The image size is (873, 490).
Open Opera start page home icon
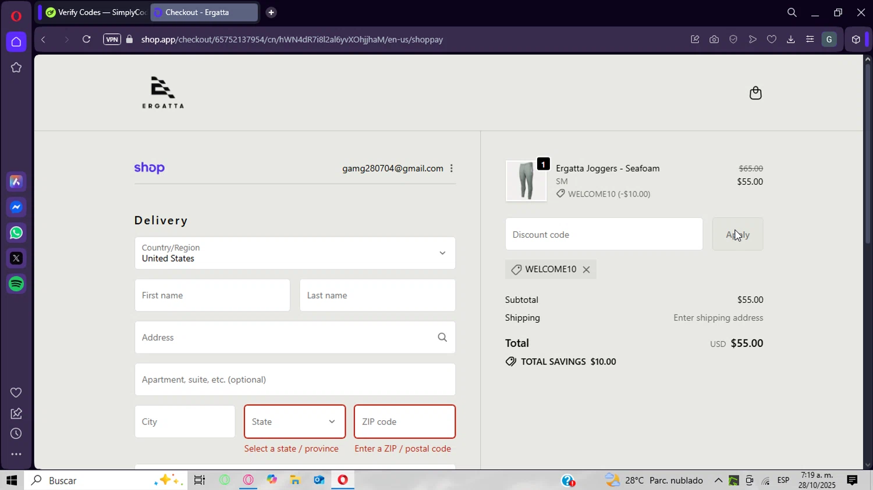tap(16, 42)
